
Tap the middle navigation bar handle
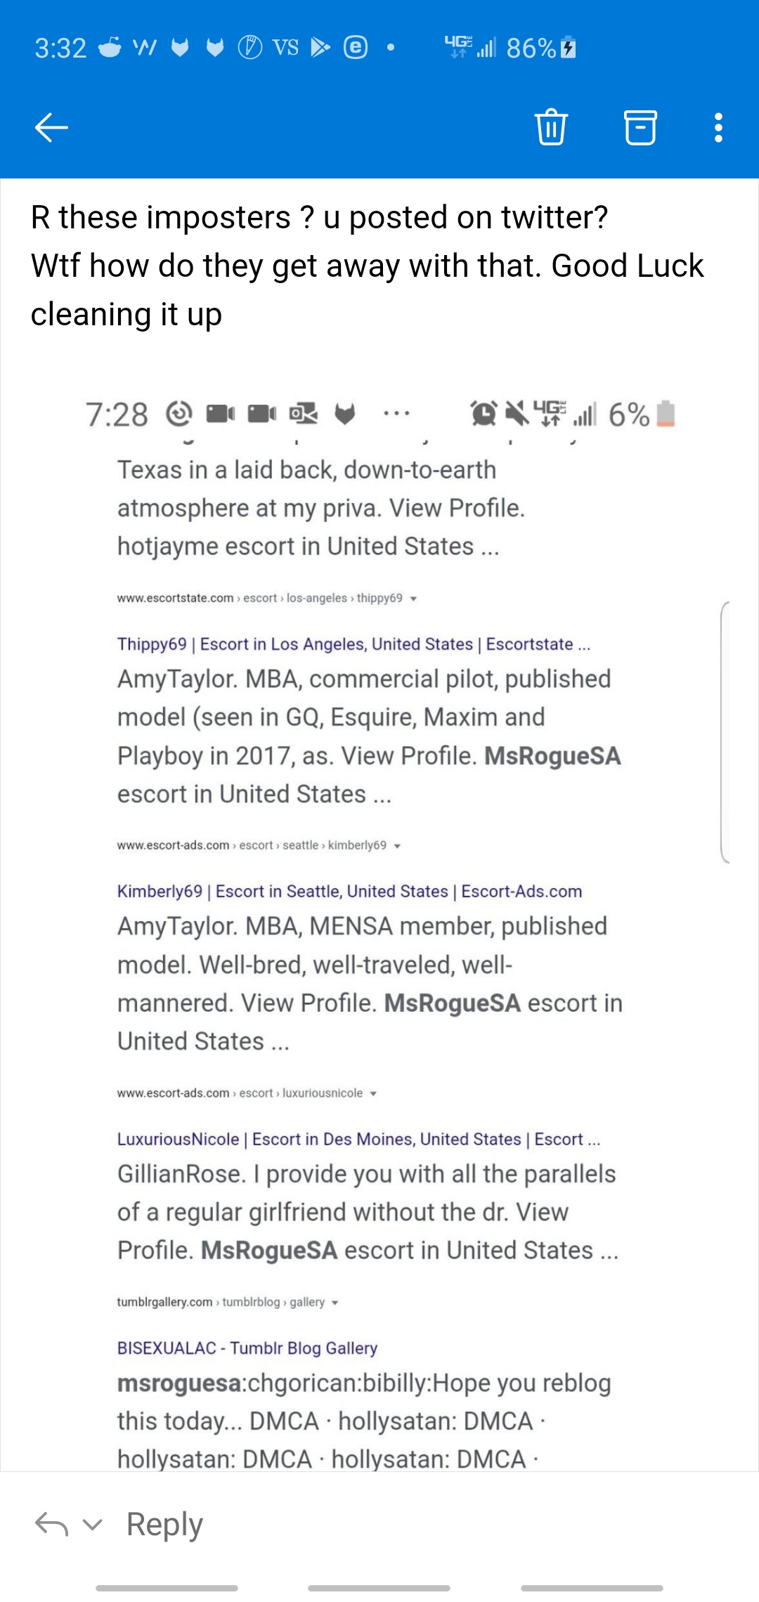pyautogui.click(x=379, y=1588)
